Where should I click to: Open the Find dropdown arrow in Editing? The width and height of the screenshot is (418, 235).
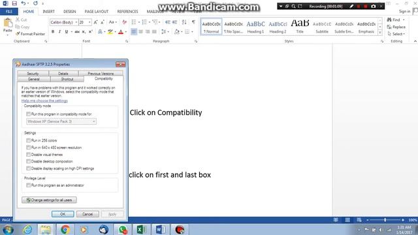point(404,20)
